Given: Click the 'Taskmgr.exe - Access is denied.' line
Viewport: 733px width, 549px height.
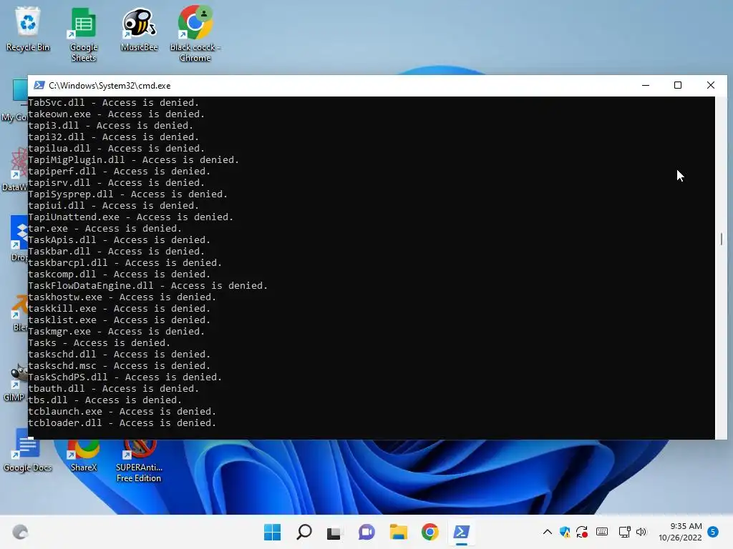Looking at the screenshot, I should pyautogui.click(x=117, y=332).
